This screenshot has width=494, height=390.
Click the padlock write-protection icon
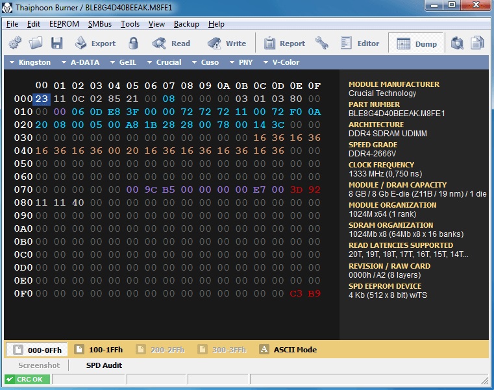134,43
